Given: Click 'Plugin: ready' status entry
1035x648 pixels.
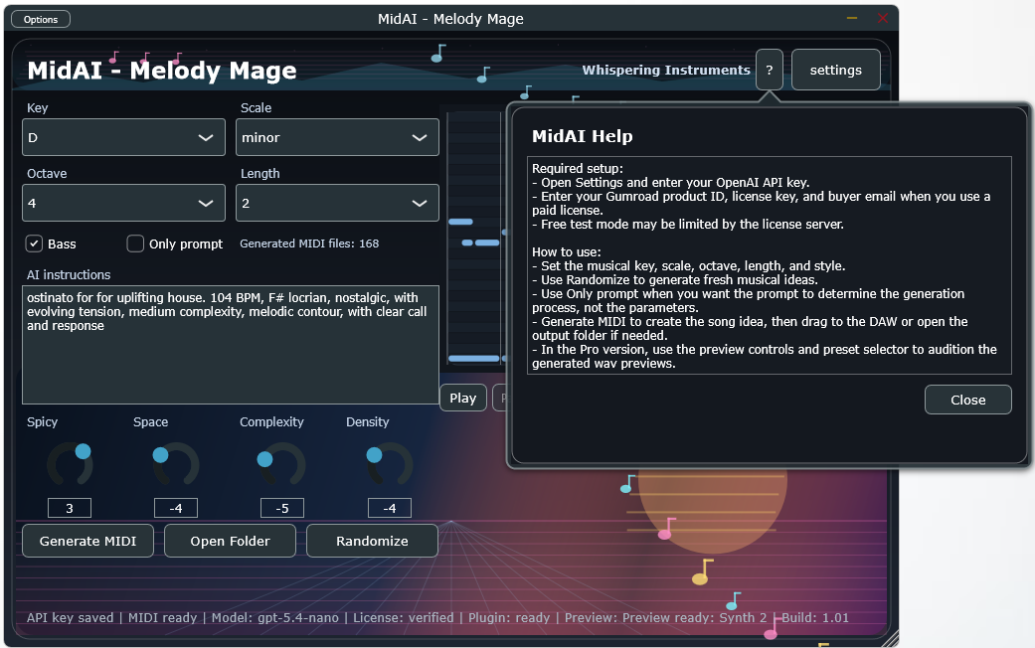Looking at the screenshot, I should click(509, 617).
